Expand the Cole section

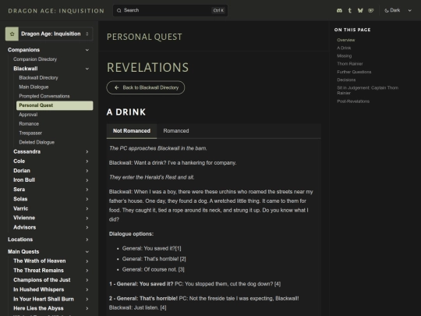click(x=87, y=162)
